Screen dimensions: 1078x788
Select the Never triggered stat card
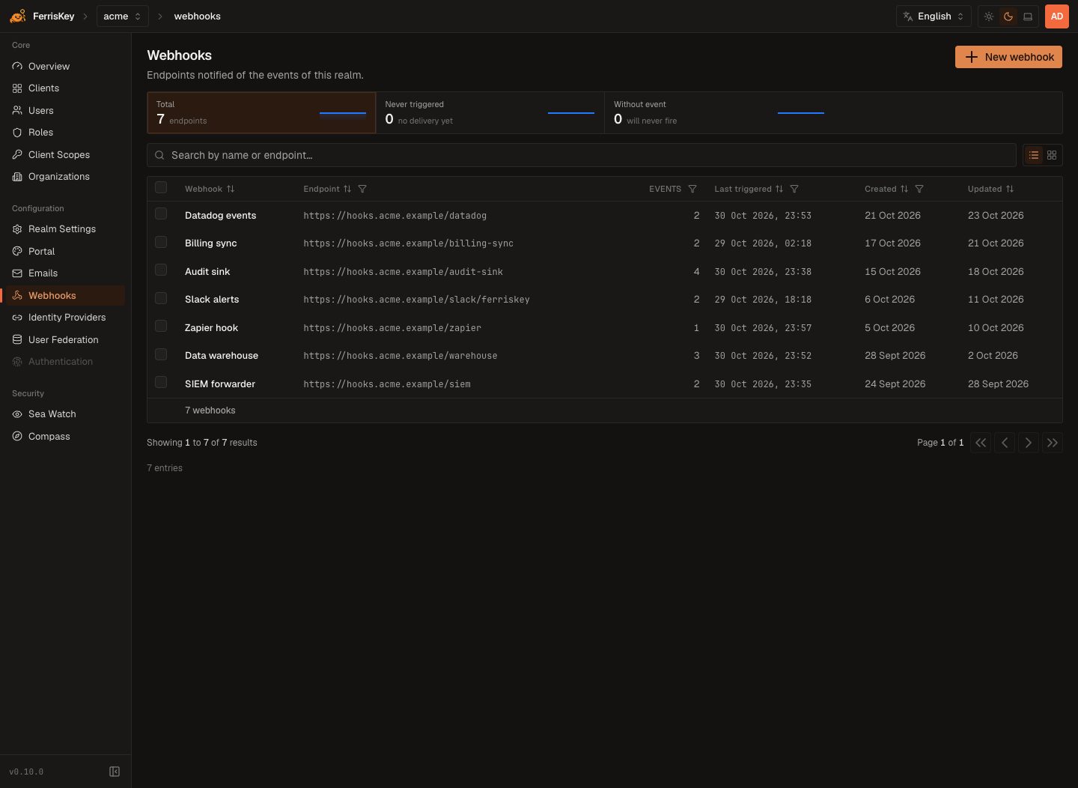(490, 112)
